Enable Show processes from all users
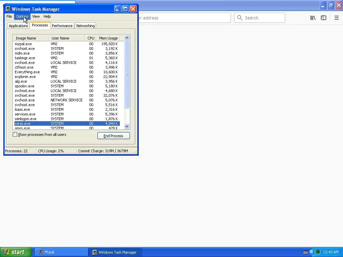 tap(15, 135)
